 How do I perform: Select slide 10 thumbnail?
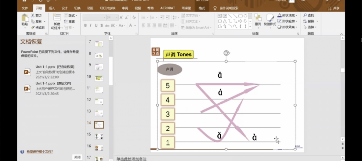click(x=99, y=78)
